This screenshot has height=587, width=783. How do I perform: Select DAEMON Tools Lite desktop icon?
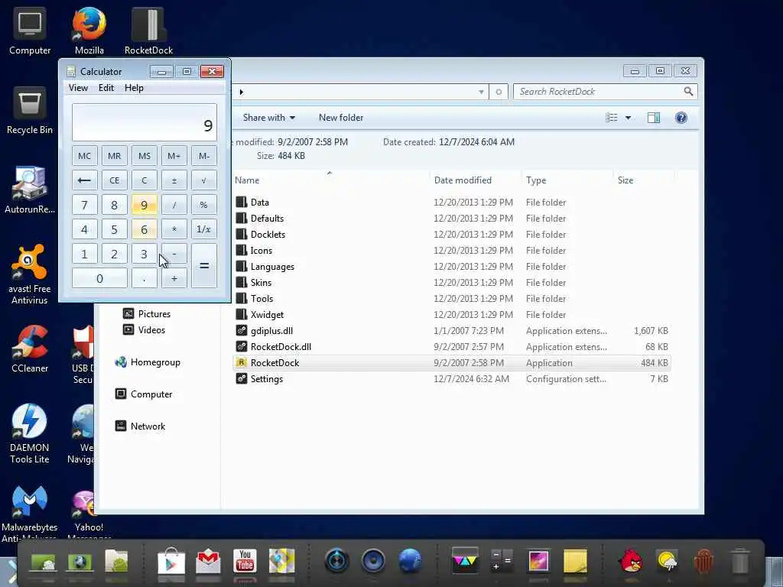coord(30,433)
